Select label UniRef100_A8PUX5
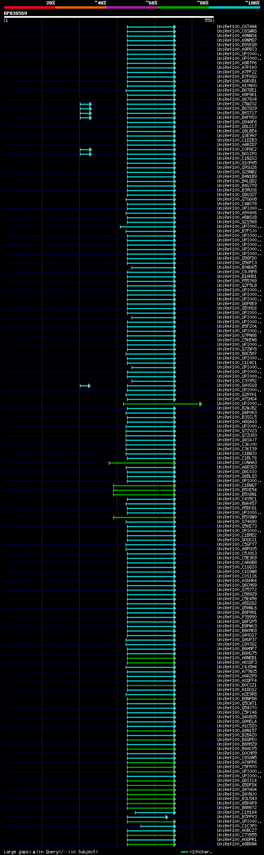The height and width of the screenshot is (855, 264). (x=237, y=549)
